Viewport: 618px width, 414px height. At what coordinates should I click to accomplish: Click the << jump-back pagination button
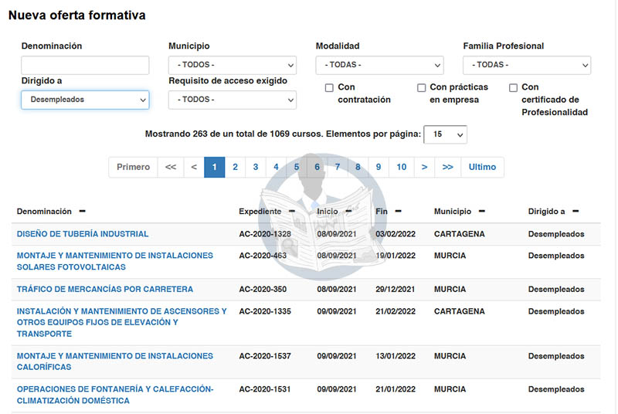[x=171, y=167]
